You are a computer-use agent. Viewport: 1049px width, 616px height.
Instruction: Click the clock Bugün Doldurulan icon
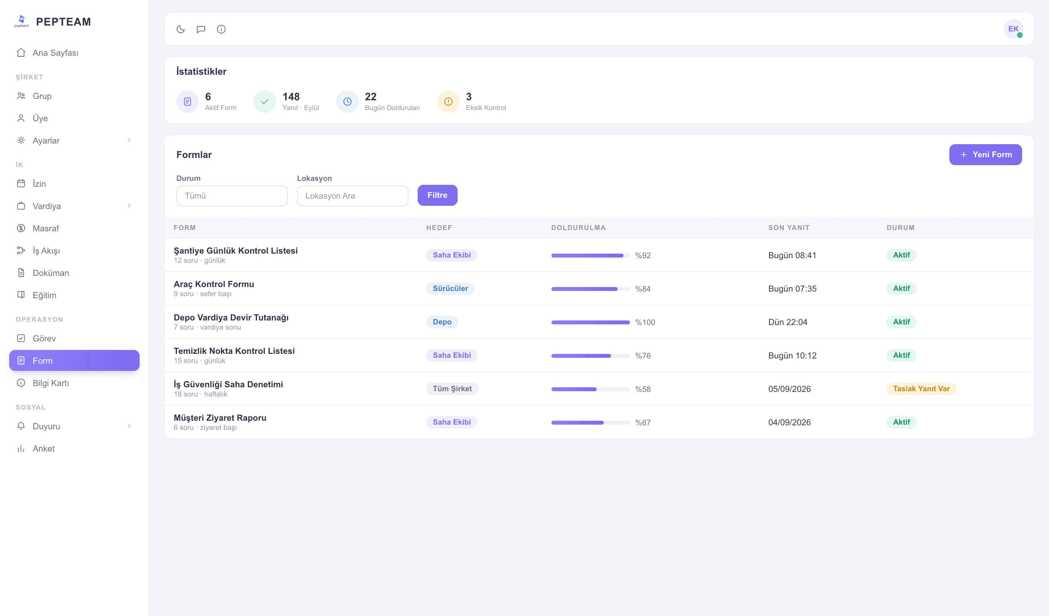point(347,102)
